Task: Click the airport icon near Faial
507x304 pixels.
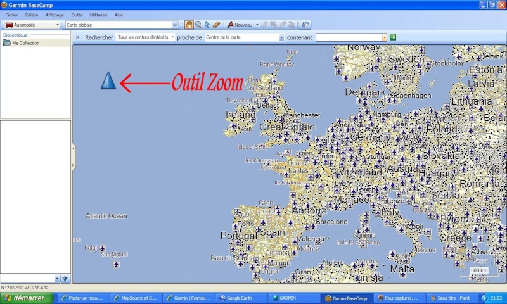Action: [x=103, y=248]
